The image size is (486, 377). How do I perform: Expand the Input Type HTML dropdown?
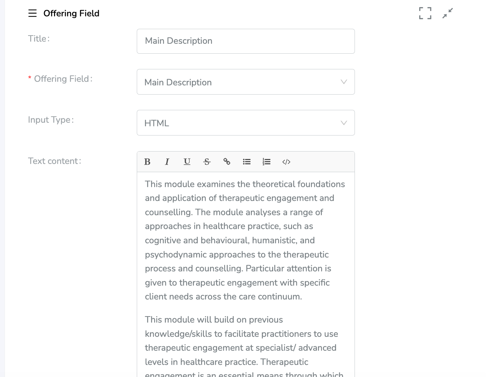[x=245, y=123]
